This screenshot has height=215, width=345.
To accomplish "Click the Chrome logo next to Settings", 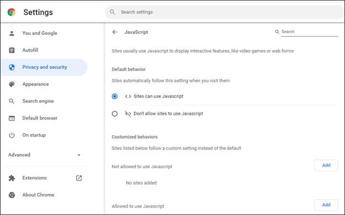I will pos(11,12).
